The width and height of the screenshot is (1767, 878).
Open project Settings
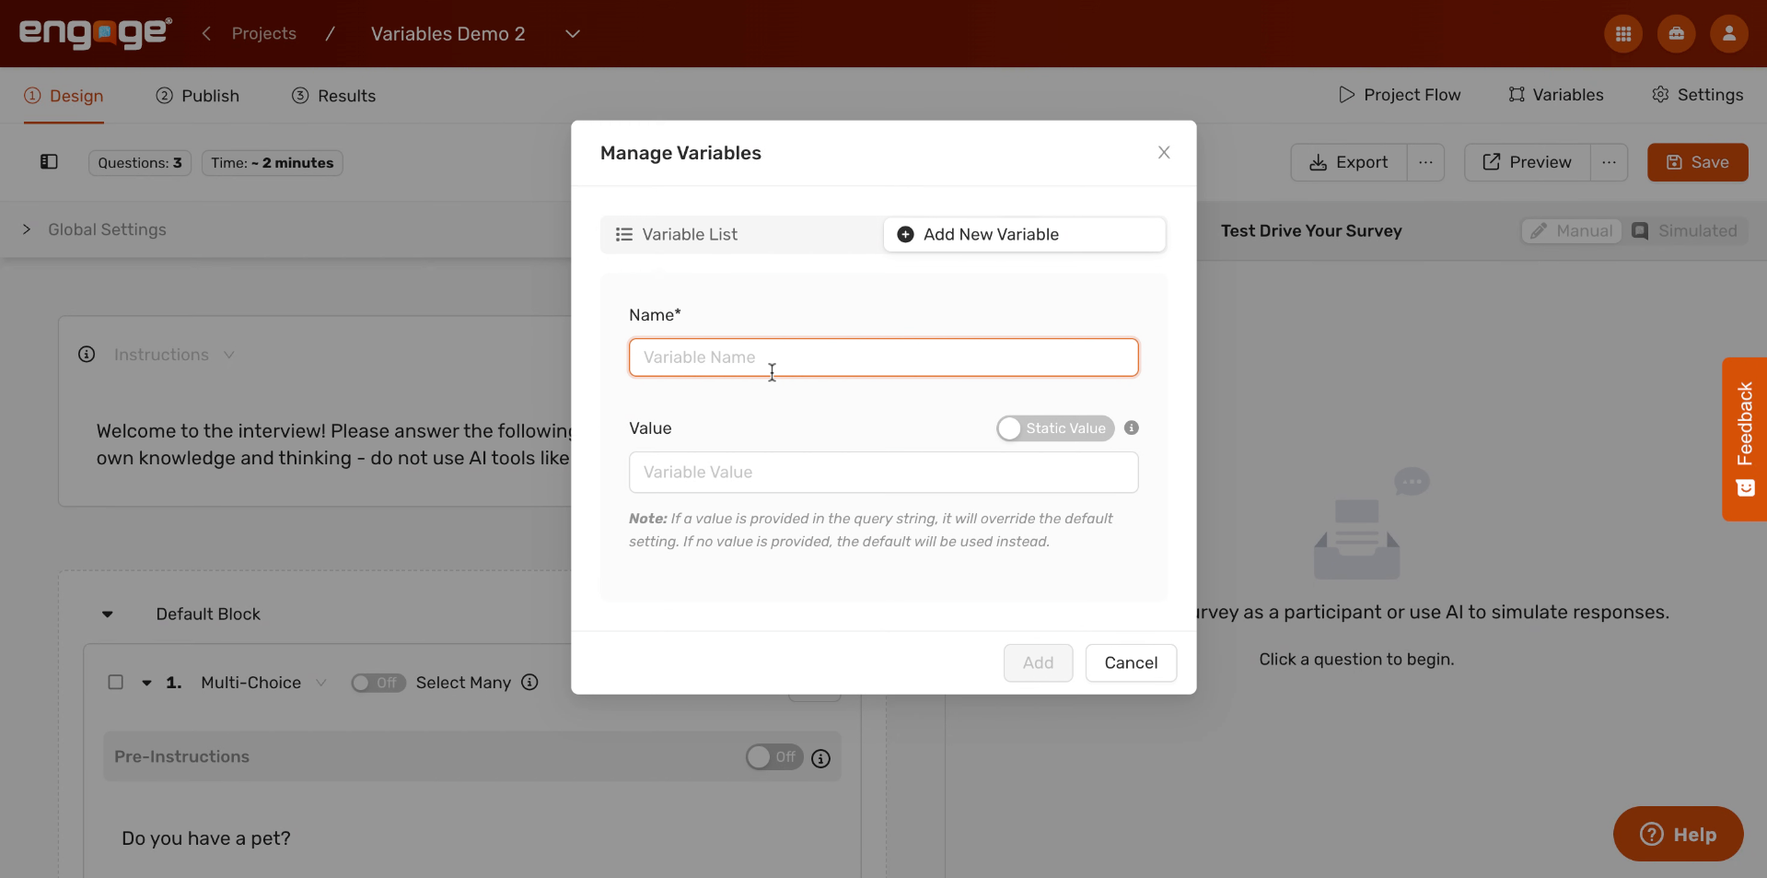(x=1698, y=95)
